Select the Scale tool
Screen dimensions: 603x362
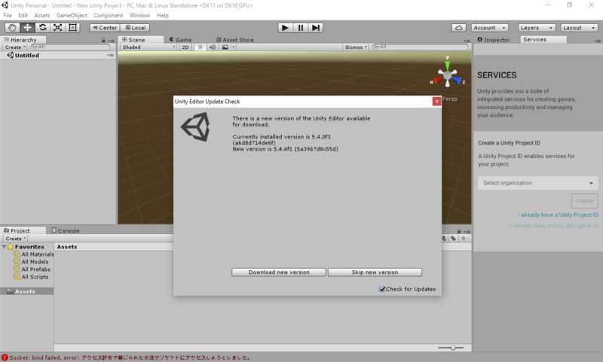coord(58,28)
